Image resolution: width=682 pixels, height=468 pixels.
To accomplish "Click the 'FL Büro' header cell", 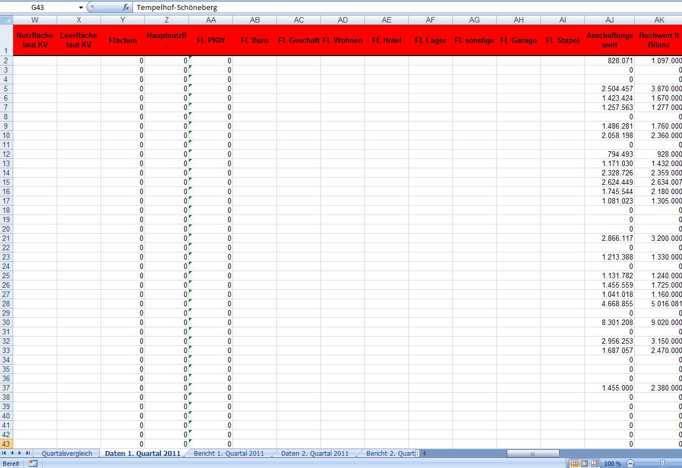I will pyautogui.click(x=255, y=40).
